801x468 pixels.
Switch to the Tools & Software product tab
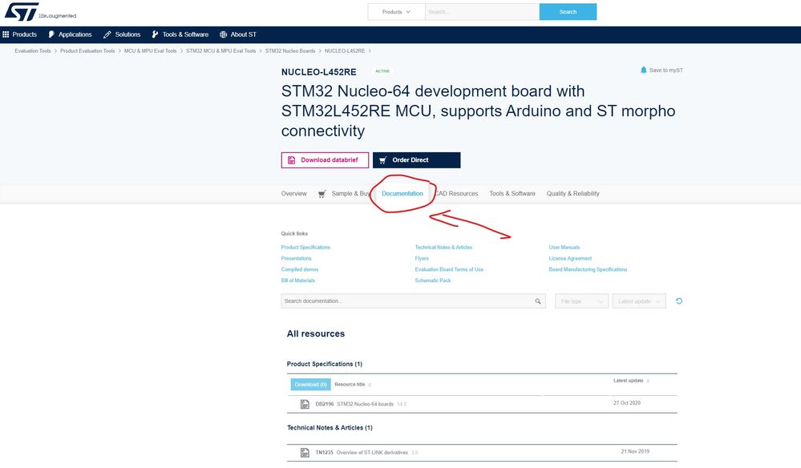(512, 194)
